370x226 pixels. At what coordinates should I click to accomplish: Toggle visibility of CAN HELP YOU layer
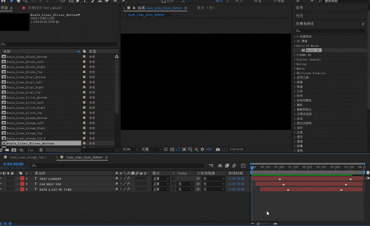click(x=1, y=184)
